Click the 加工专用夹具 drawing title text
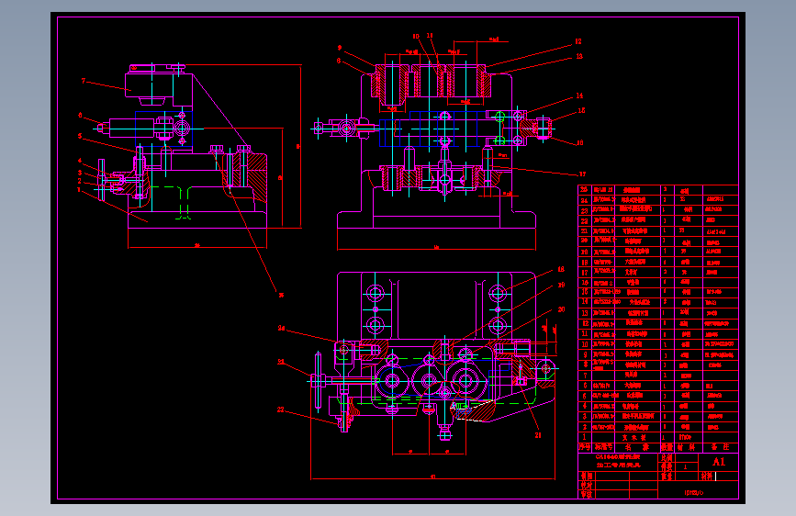Viewport: 796px width, 516px height. [x=618, y=466]
